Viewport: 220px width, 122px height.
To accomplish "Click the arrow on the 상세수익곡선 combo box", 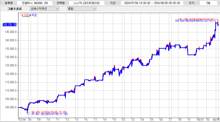I will (57, 9).
